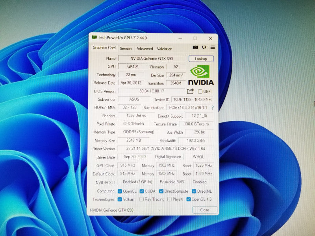Click the Driver Version field 27.21.14.5671
Viewport: 315px width, 236px height.
click(x=165, y=149)
